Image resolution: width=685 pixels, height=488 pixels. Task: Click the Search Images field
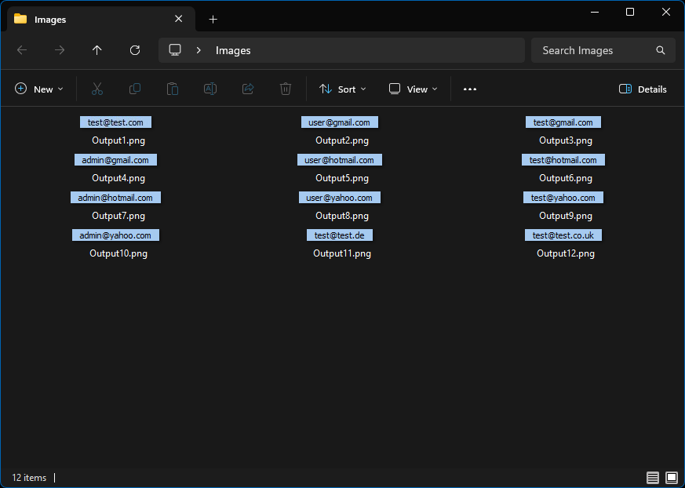[x=595, y=50]
